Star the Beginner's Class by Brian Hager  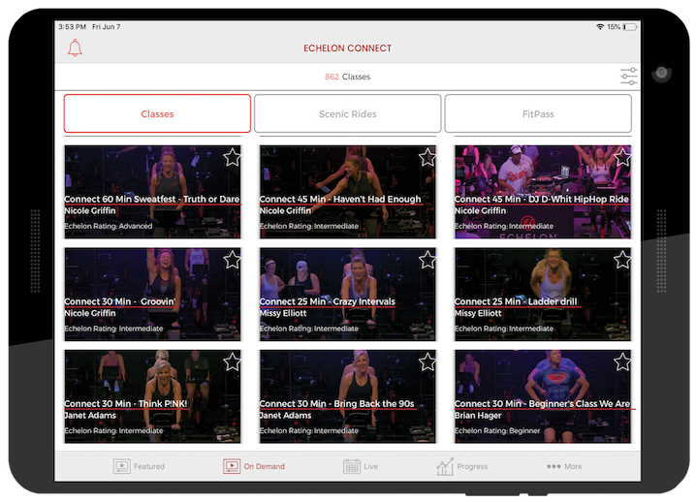tap(621, 361)
